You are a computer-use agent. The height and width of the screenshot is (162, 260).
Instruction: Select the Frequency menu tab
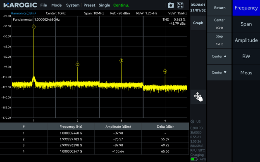246,8
